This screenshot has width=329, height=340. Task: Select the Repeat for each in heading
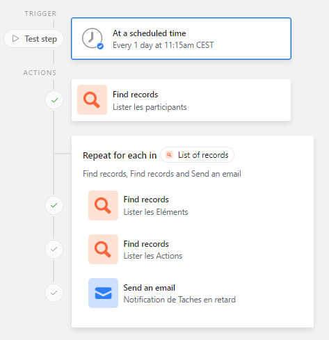[x=120, y=155]
